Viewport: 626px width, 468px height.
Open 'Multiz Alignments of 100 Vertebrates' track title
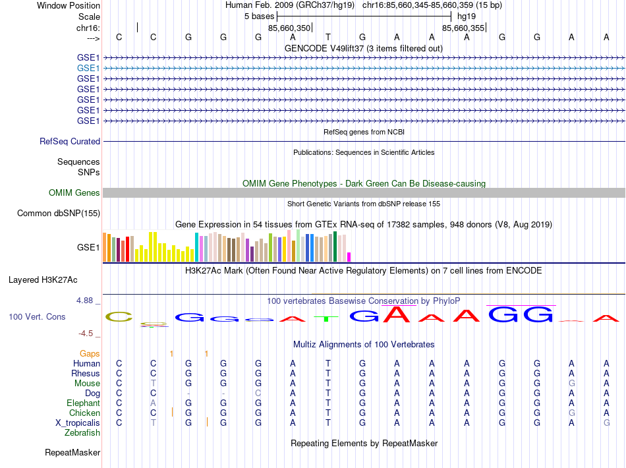pyautogui.click(x=364, y=345)
